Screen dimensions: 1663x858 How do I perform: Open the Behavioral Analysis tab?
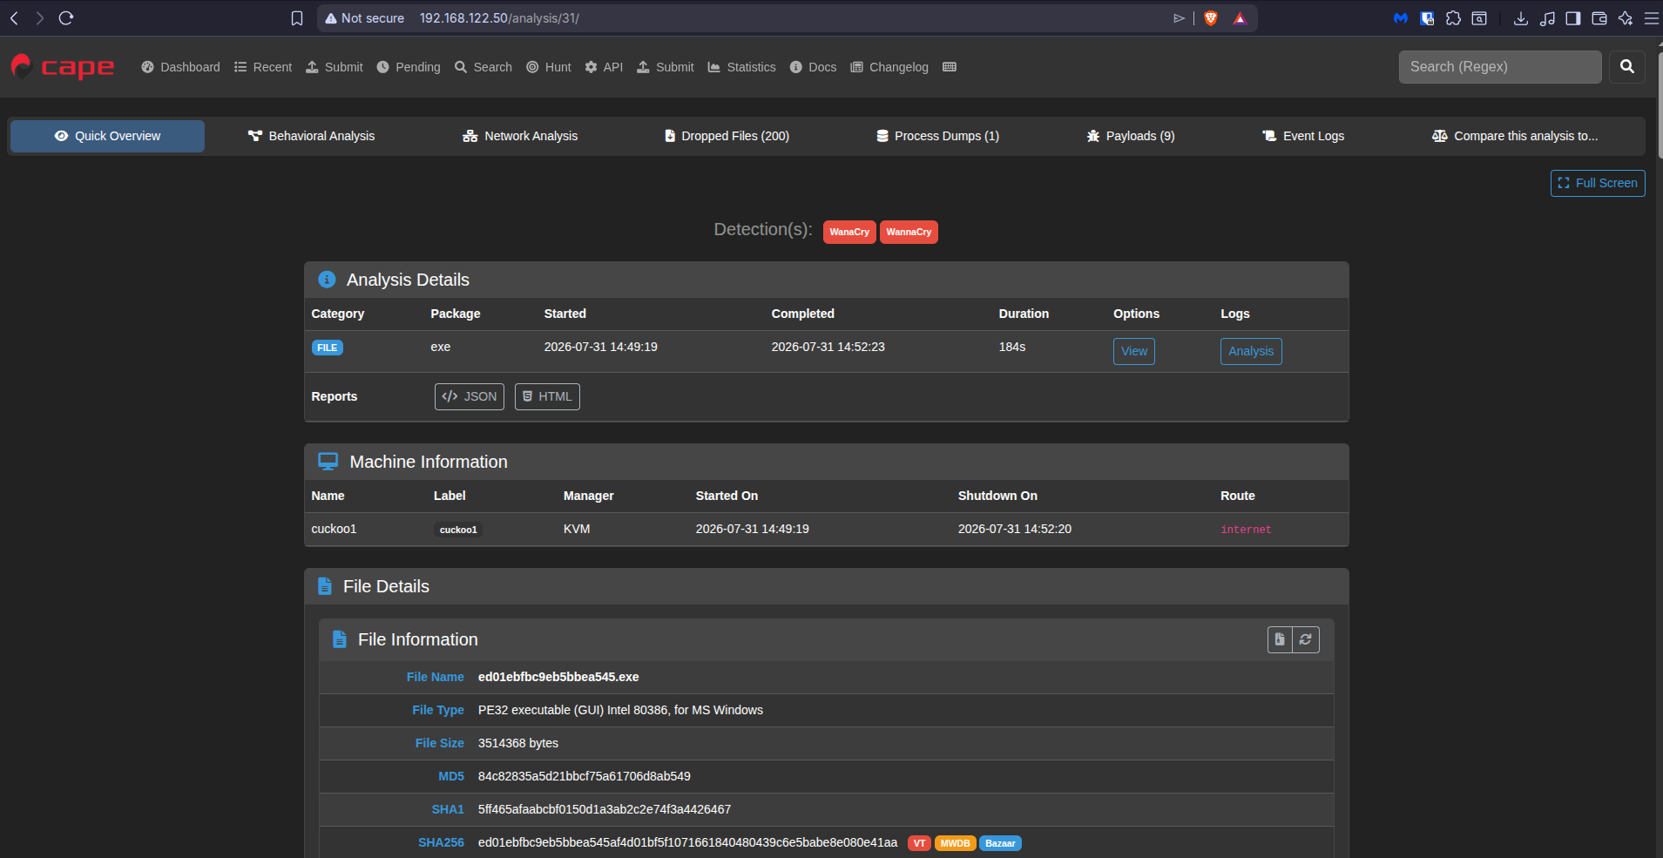pos(311,136)
